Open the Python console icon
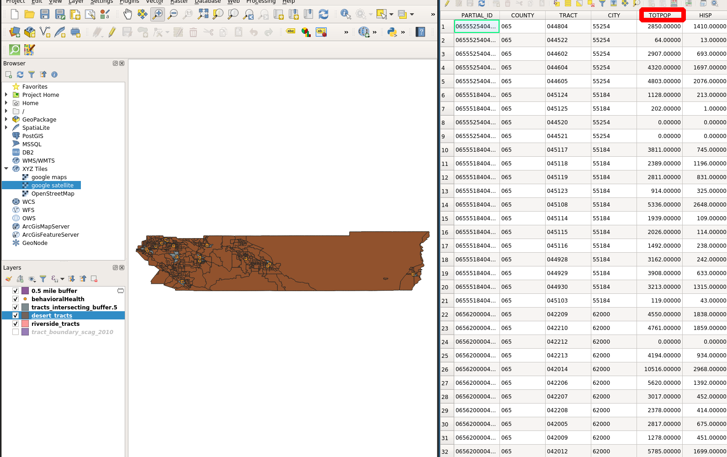The height and width of the screenshot is (457, 727). 392,32
